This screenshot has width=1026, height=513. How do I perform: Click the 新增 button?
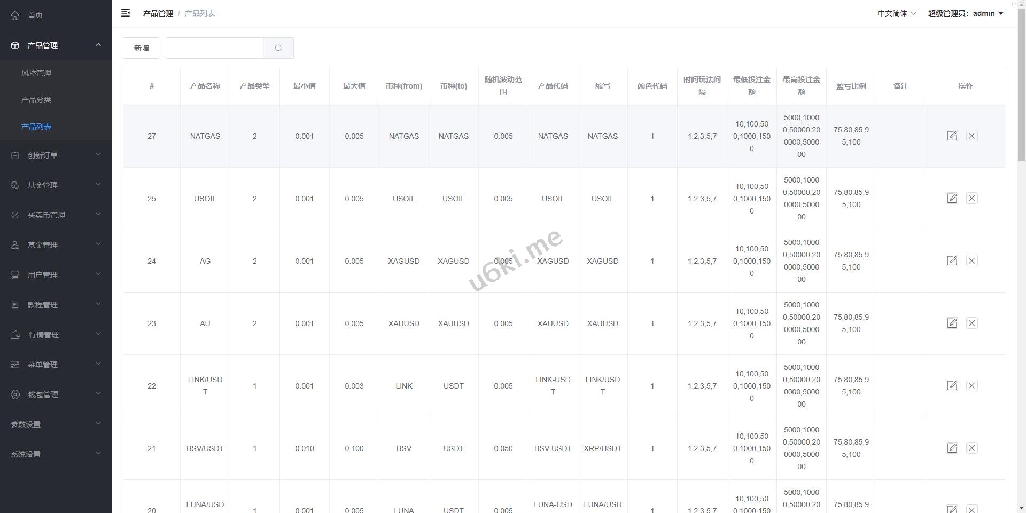tap(141, 48)
